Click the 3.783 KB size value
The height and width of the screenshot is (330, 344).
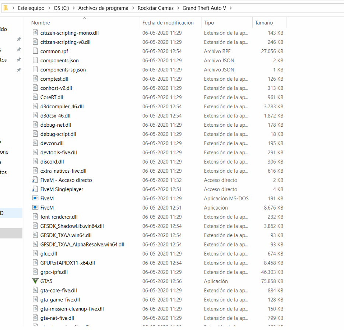[274, 107]
